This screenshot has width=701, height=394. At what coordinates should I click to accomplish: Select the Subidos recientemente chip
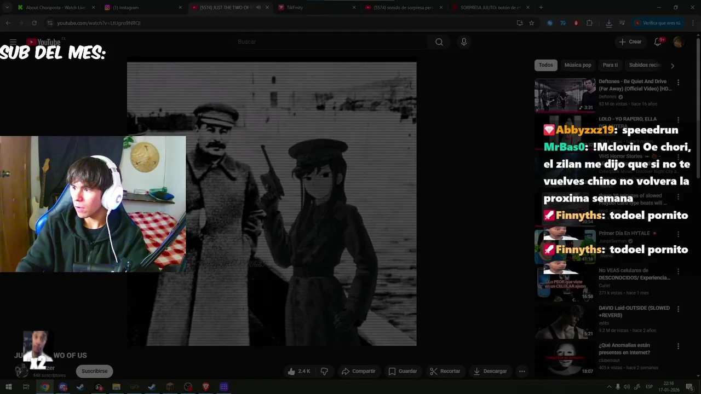coord(645,65)
